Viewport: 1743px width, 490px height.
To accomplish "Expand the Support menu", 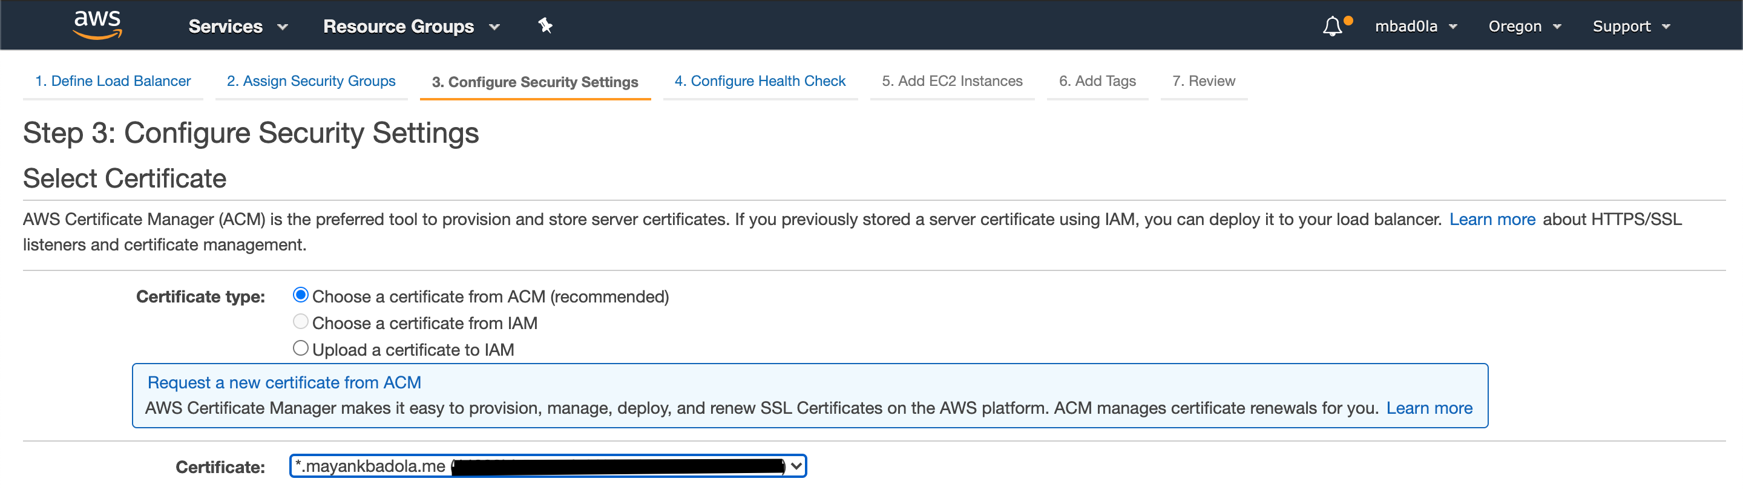I will 1632,27.
